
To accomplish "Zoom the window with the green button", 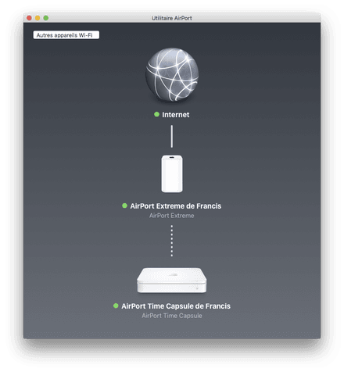I will (46, 18).
